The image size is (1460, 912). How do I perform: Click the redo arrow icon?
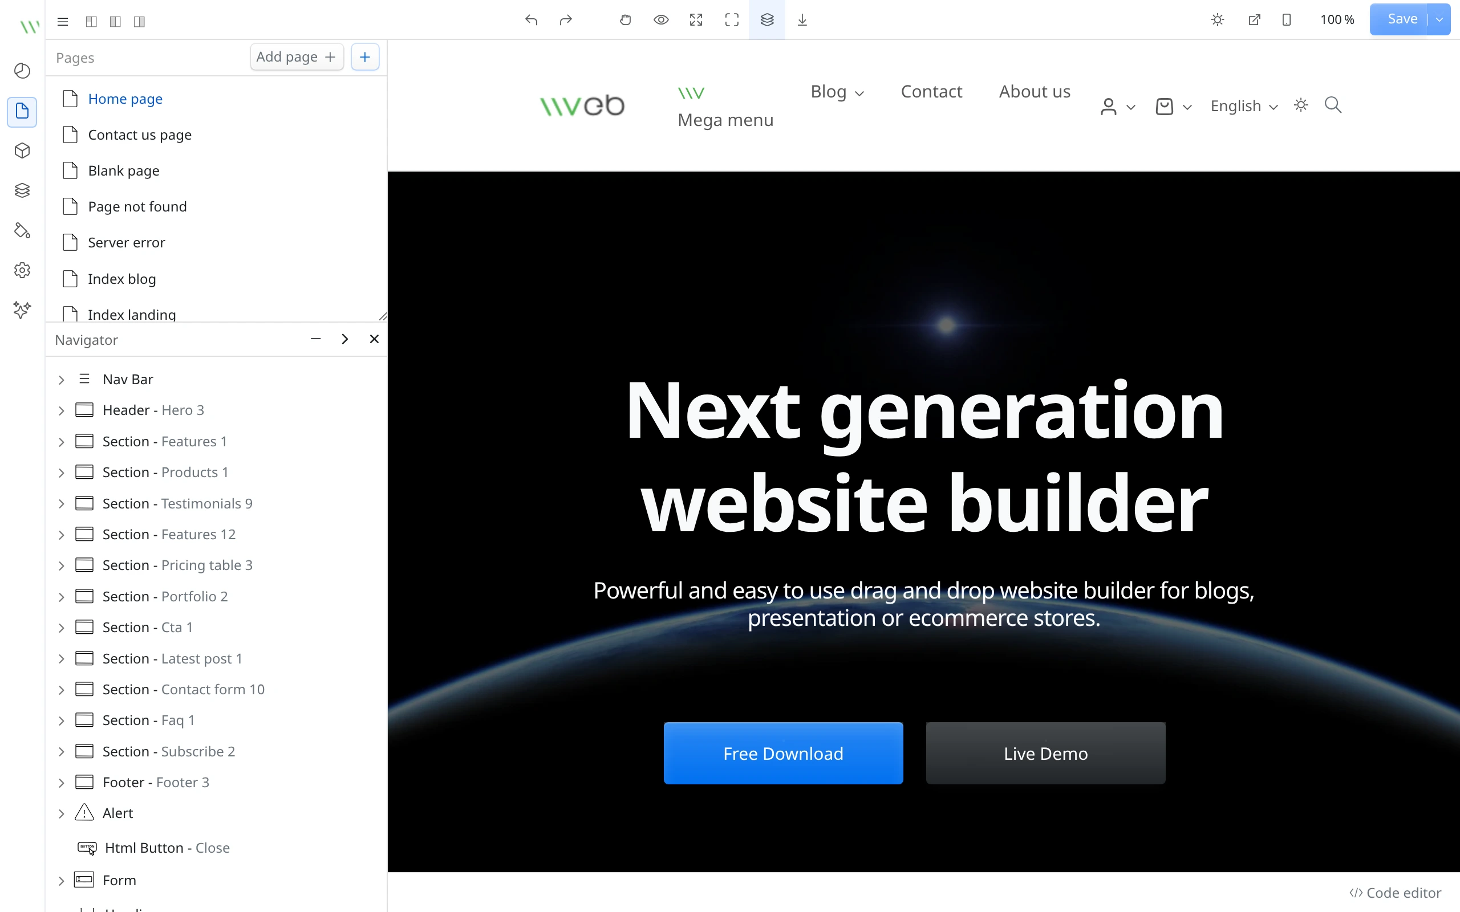click(565, 20)
